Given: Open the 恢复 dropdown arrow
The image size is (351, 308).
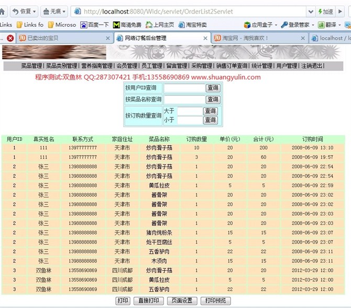Looking at the screenshot, I should [35, 12].
